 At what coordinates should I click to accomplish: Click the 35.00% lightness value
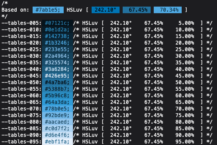coord(185,63)
